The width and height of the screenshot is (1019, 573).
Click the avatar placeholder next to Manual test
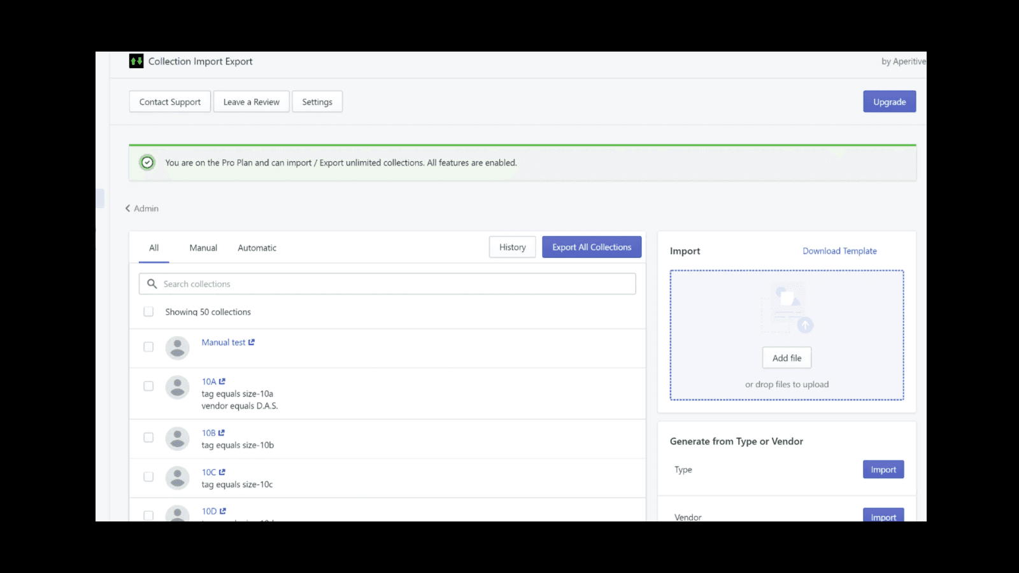(177, 348)
